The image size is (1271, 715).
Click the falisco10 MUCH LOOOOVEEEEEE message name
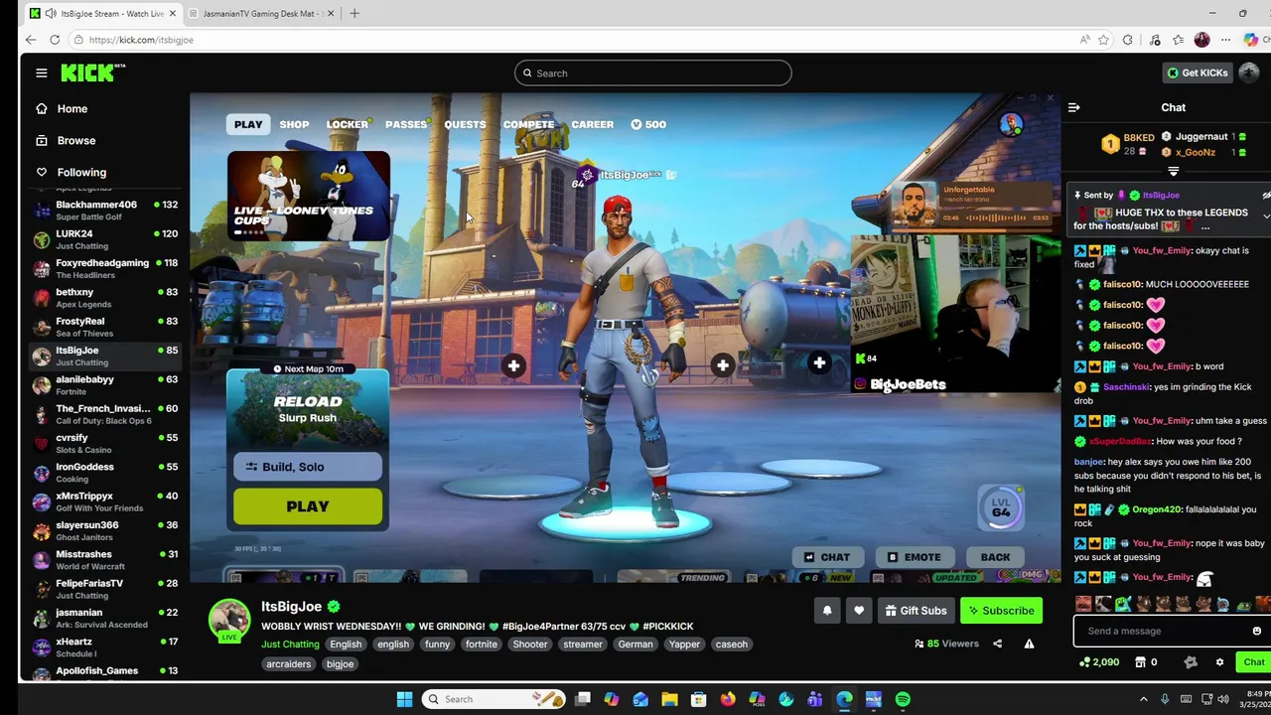[1122, 284]
